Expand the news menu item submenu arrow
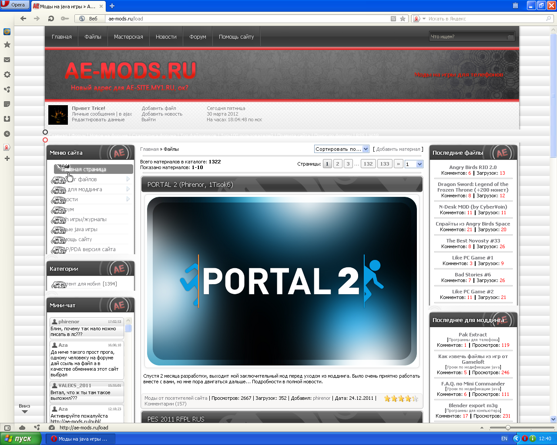Screen dimensions: 557x445 pyautogui.click(x=128, y=199)
